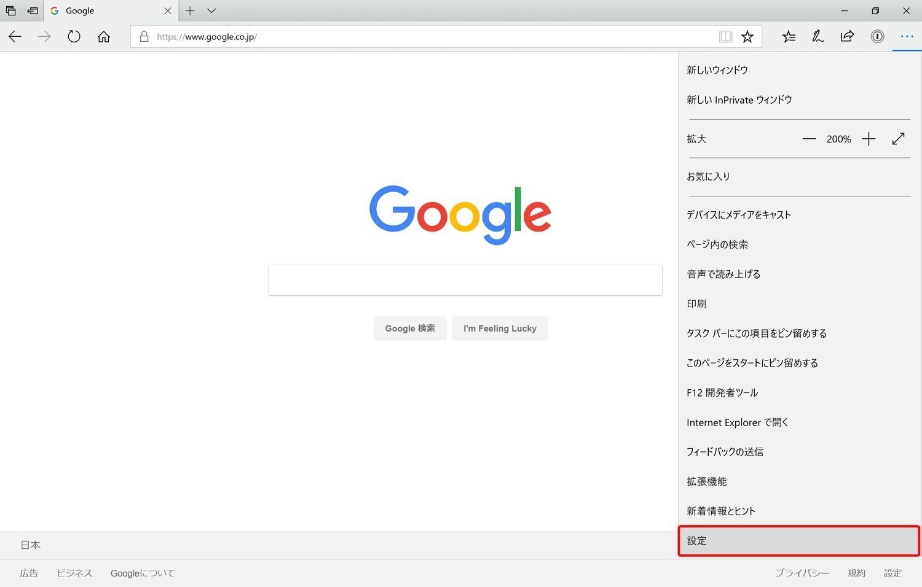Select Internet Explorer で開く
922x587 pixels.
[x=800, y=422]
